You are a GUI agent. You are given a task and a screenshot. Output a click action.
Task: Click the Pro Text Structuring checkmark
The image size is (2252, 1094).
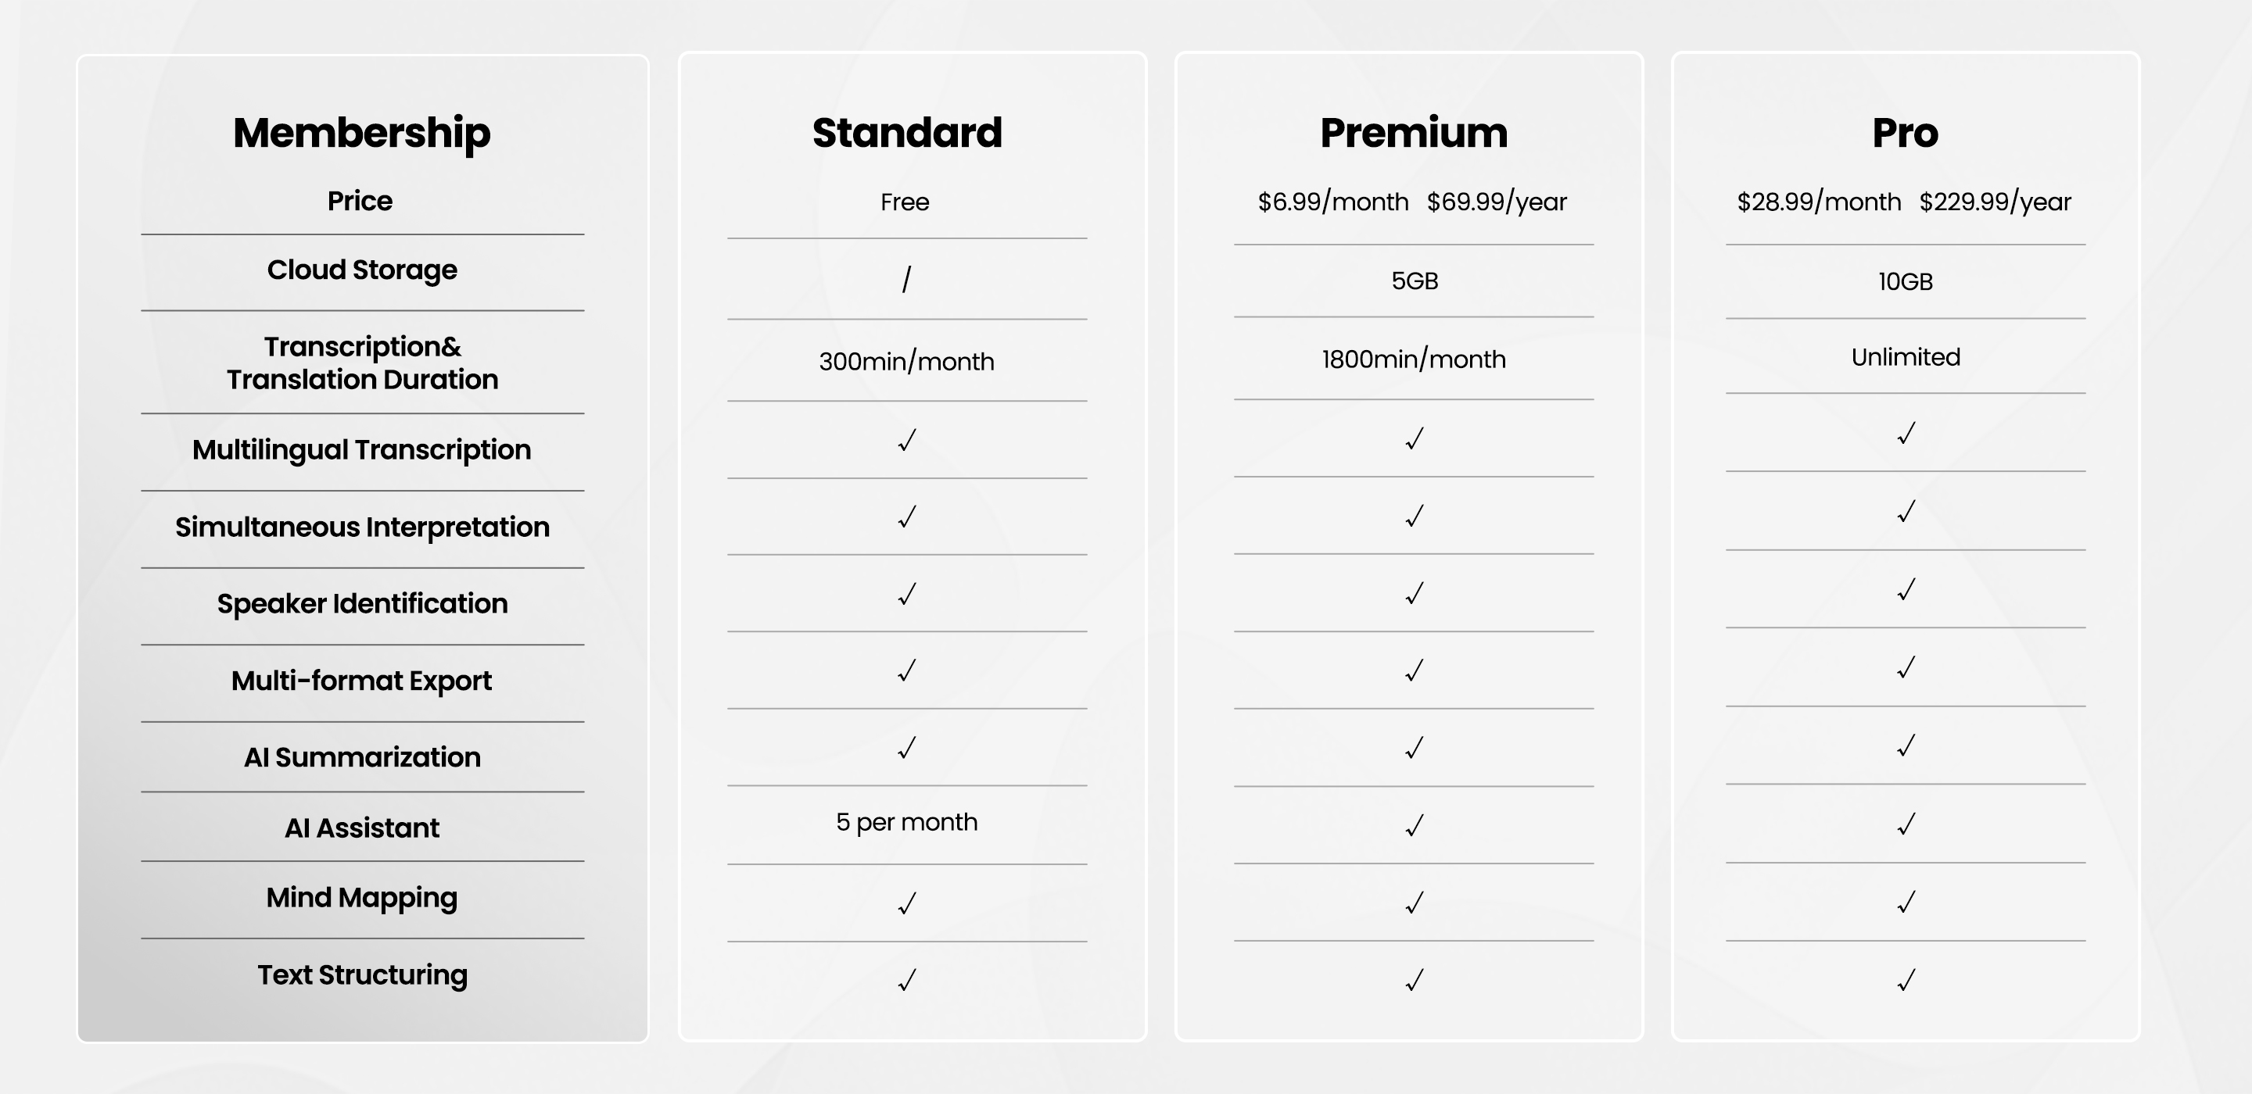point(1906,980)
